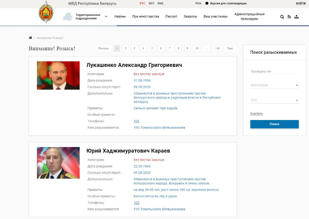Click the Belarus map icon
The height and width of the screenshot is (219, 309).
click(x=68, y=17)
